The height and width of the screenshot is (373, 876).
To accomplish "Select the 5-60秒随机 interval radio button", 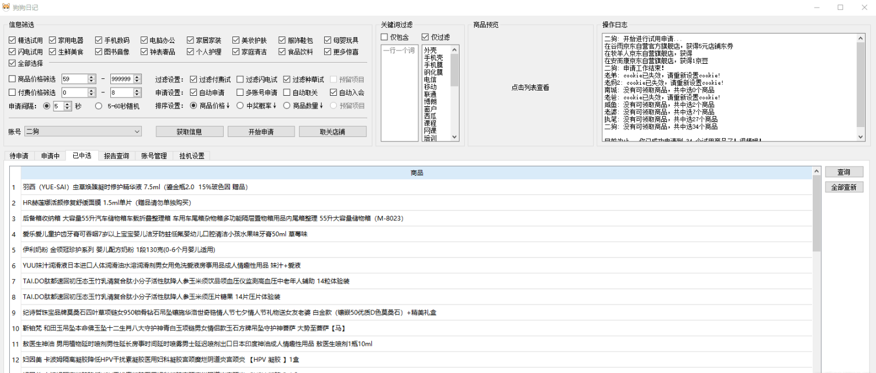I will (x=98, y=106).
